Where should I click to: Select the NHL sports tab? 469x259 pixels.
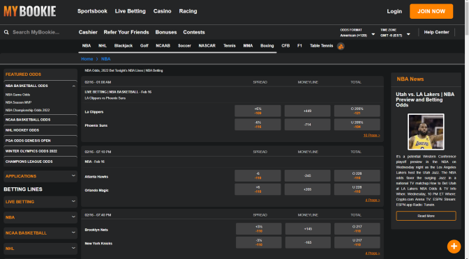103,46
